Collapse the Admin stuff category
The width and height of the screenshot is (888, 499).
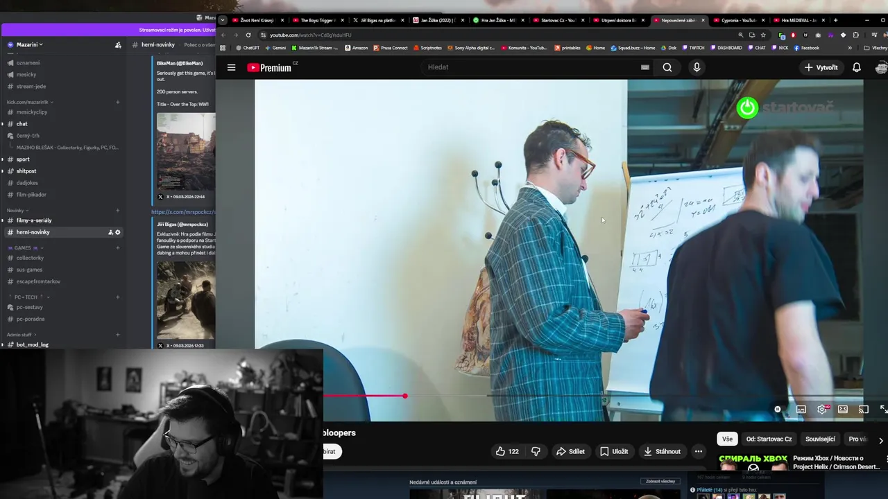(x=22, y=335)
